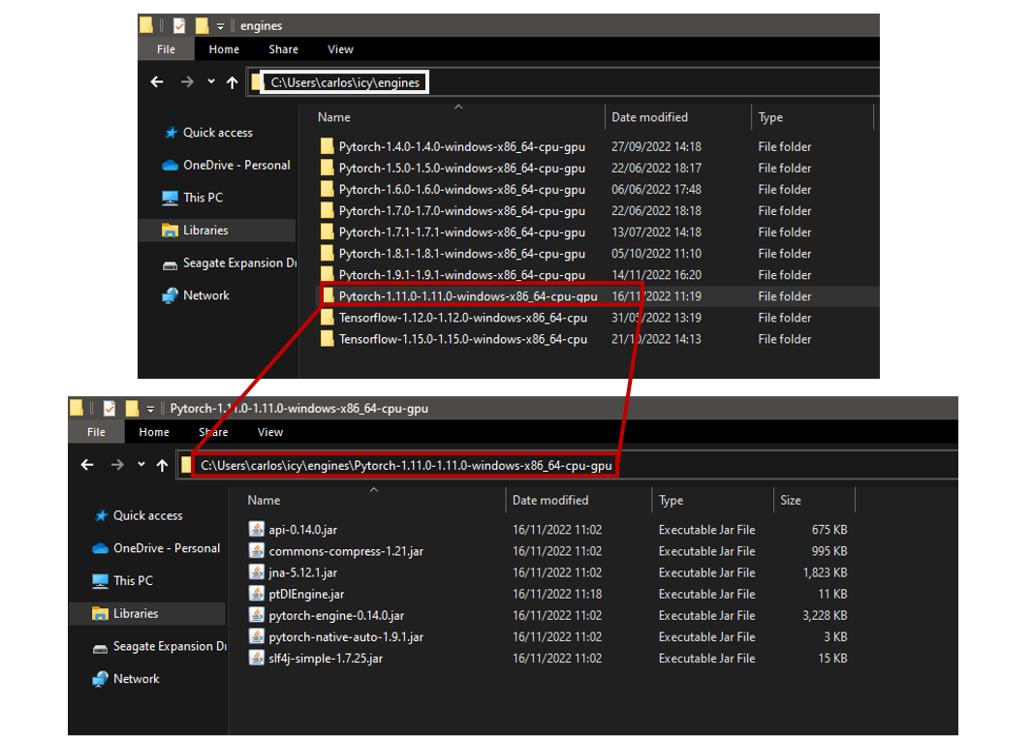Click address bar path in Pytorch-1.11.0 window
Viewport: 1032px width, 741px height.
(x=406, y=465)
